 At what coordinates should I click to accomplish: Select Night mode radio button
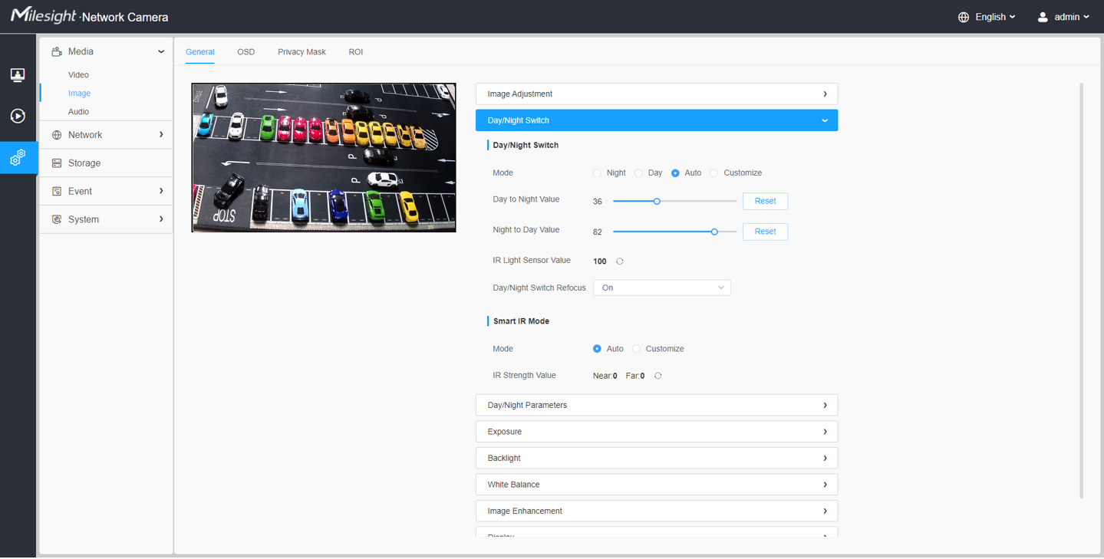click(x=597, y=173)
